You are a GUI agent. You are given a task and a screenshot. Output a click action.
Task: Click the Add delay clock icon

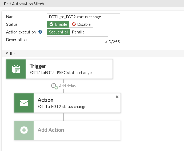click(54, 86)
